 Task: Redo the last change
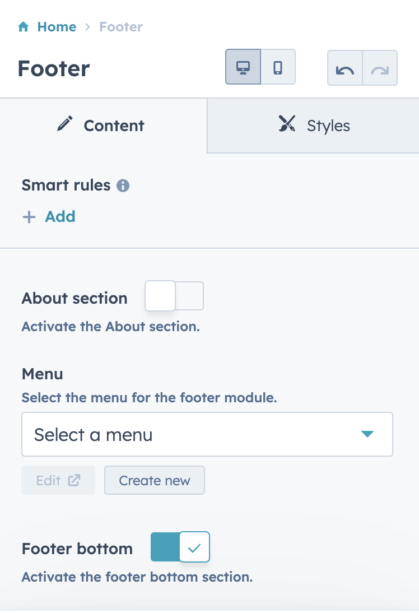[x=380, y=68]
